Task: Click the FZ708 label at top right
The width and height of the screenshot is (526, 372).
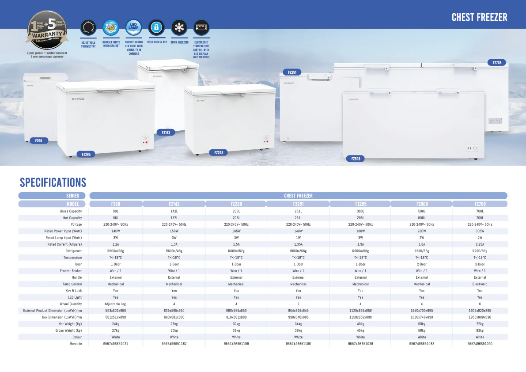Action: click(x=497, y=62)
